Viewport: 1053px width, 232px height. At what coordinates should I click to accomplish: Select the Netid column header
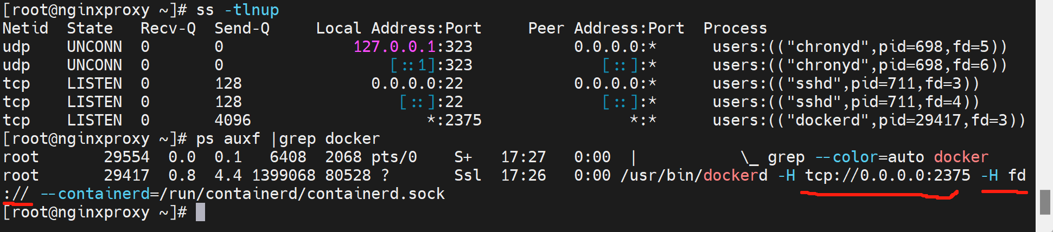[25, 28]
